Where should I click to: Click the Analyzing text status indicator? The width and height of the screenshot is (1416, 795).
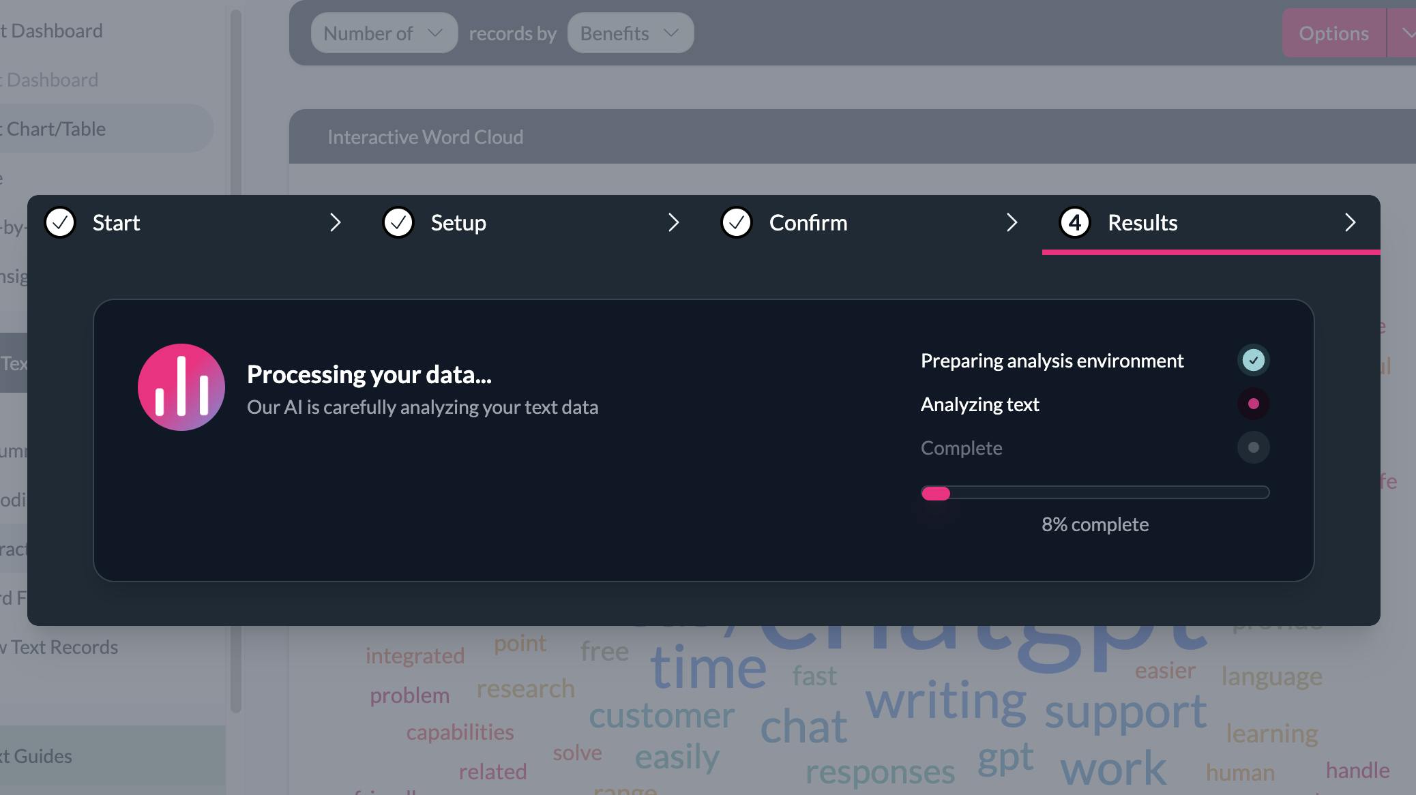1253,404
